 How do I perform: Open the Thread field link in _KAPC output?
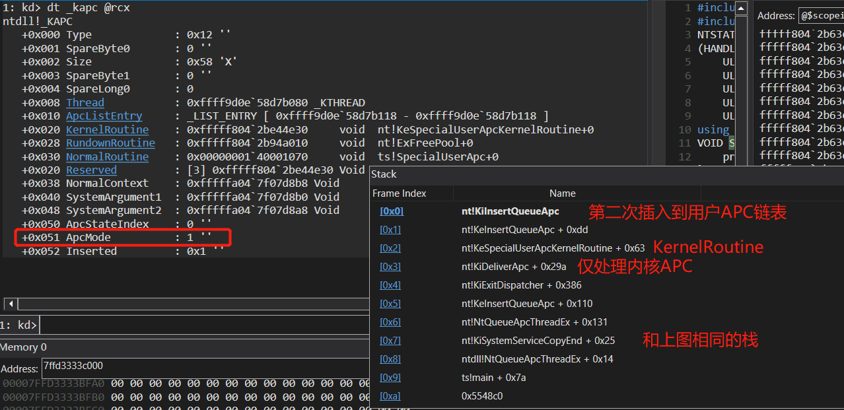pyautogui.click(x=85, y=102)
